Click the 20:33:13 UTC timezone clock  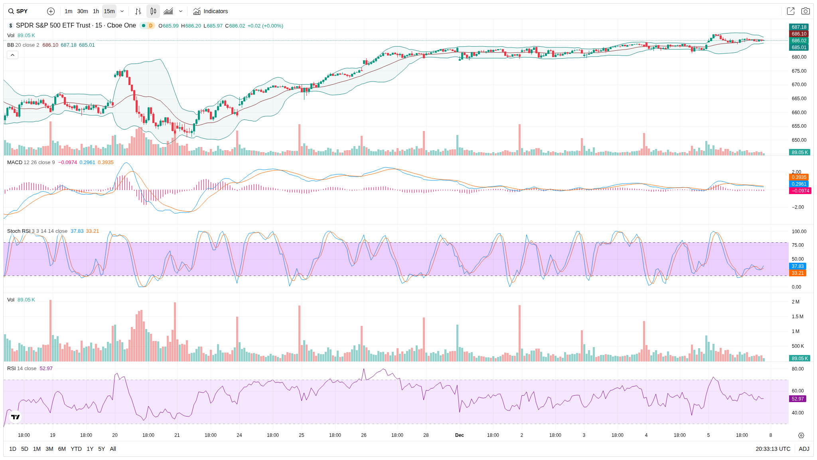point(773,449)
